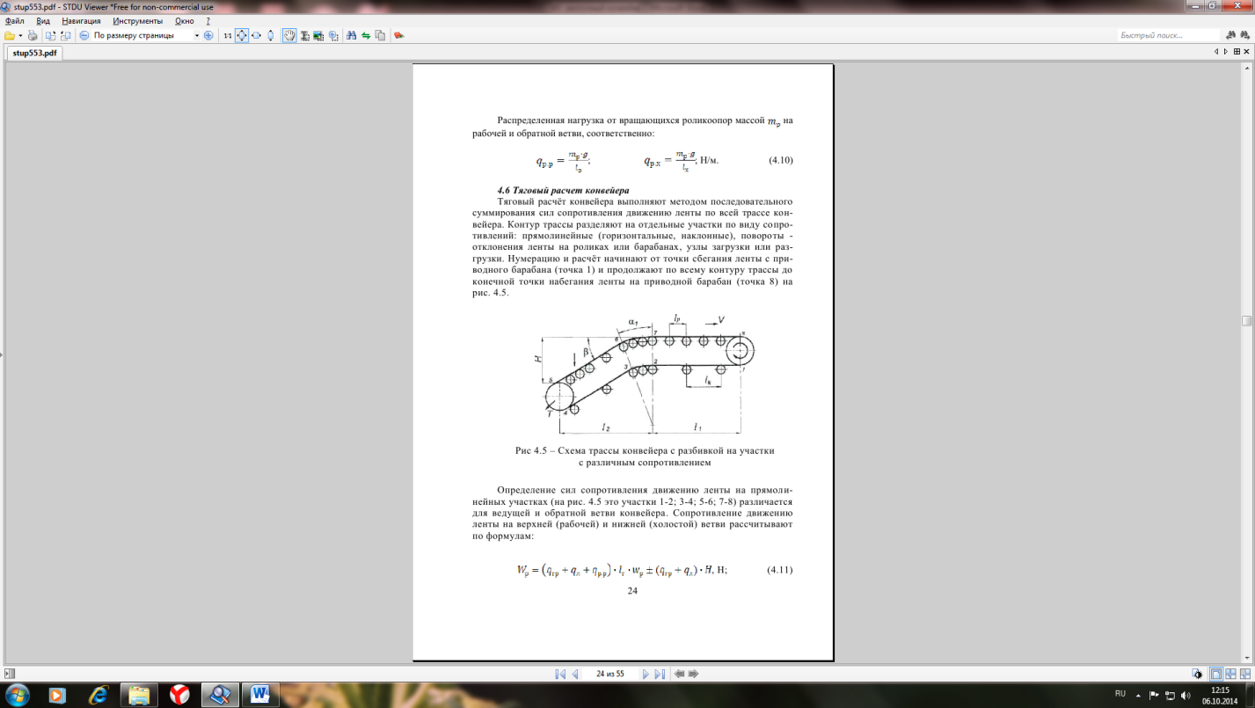1255x708 pixels.
Task: Click the Быстрый поиск search field
Action: [x=1169, y=35]
